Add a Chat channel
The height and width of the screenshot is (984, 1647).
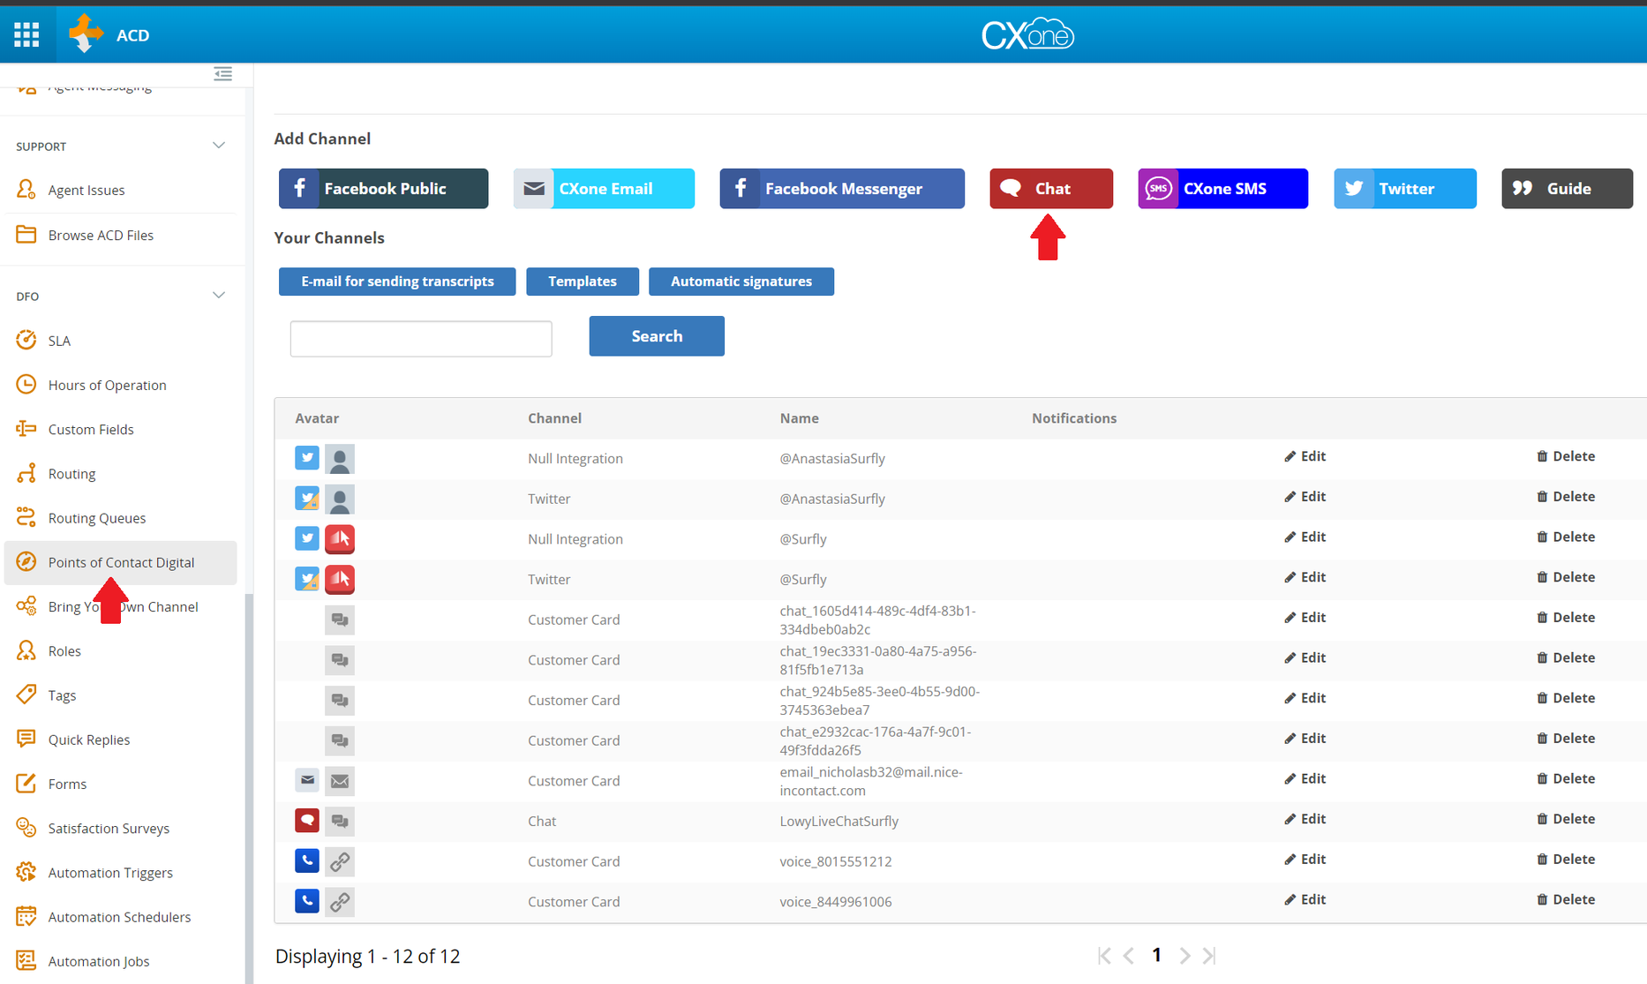[1050, 189]
